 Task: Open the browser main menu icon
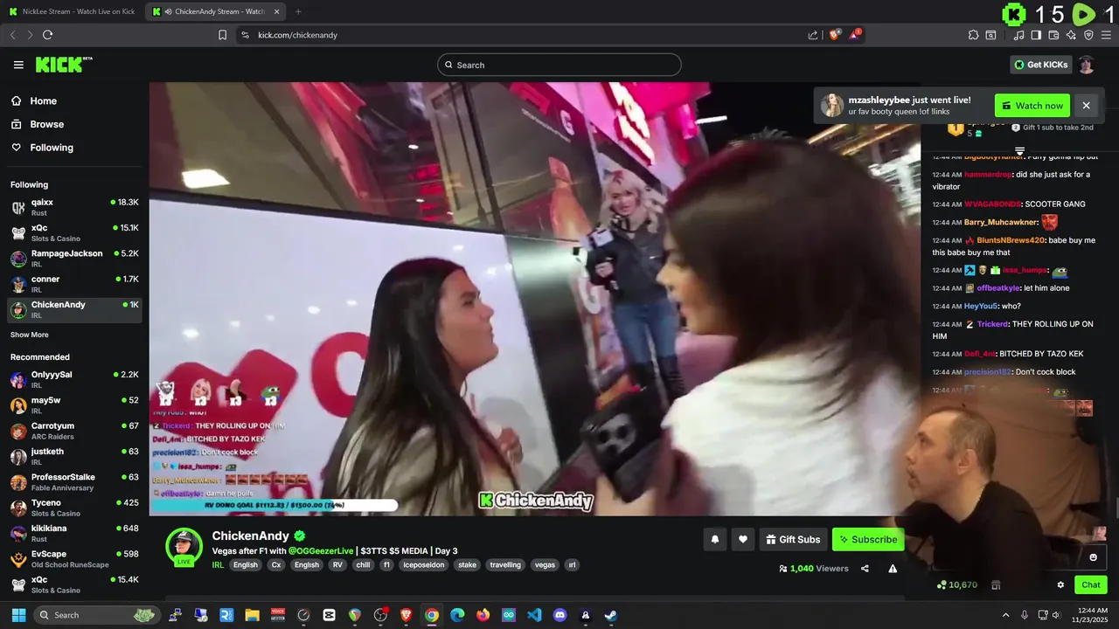pos(1106,35)
